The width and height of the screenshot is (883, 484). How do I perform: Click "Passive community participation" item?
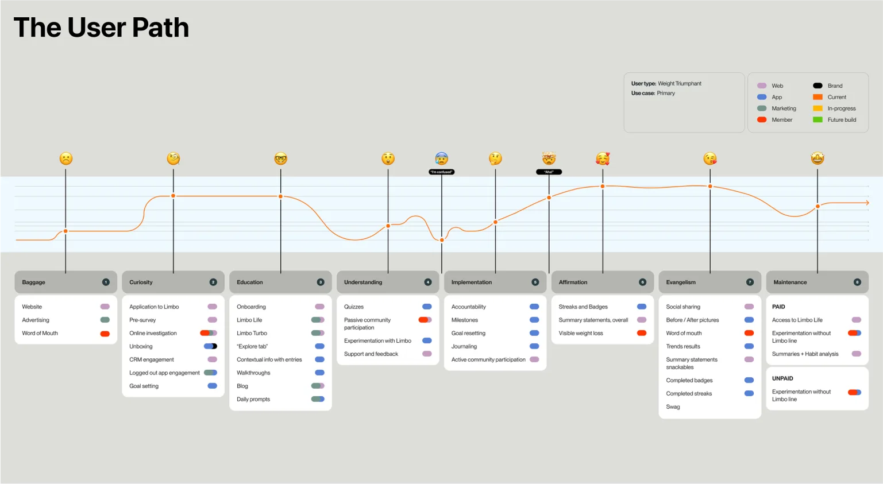[x=367, y=324]
